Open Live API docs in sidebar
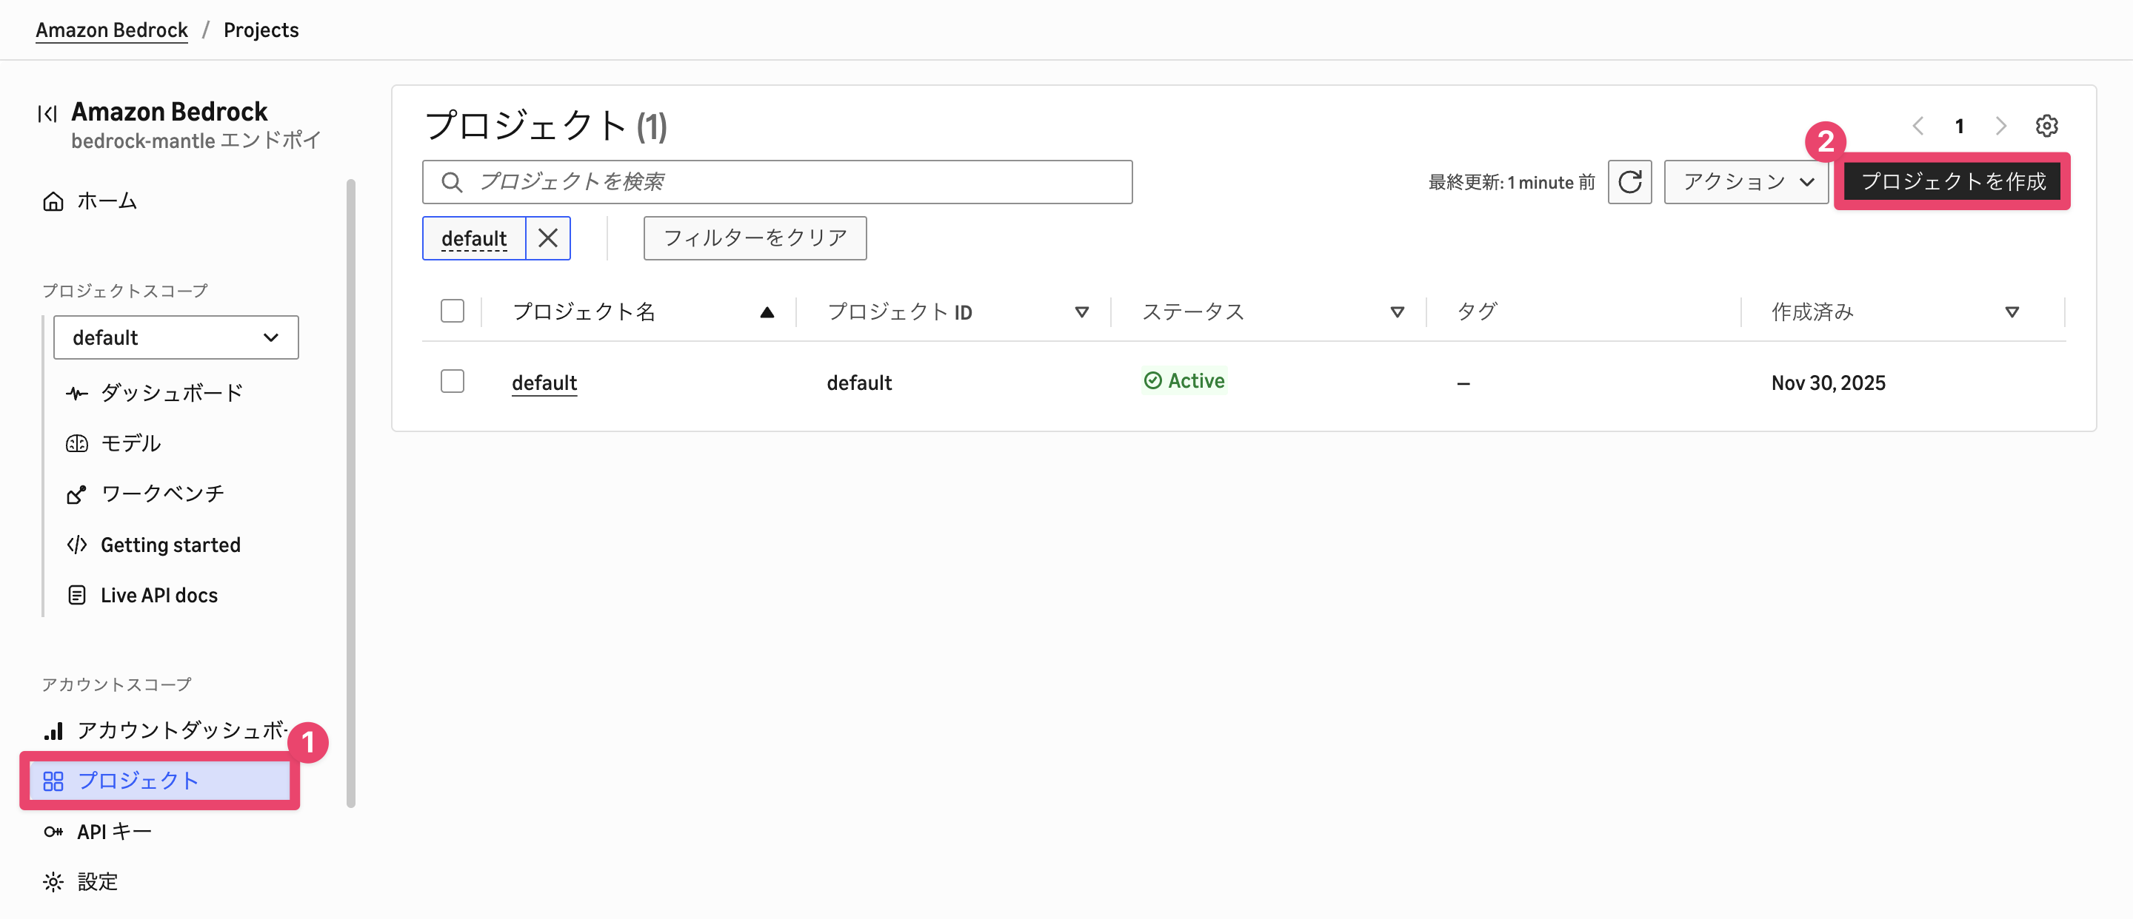Viewport: 2133px width, 919px height. pos(159,596)
